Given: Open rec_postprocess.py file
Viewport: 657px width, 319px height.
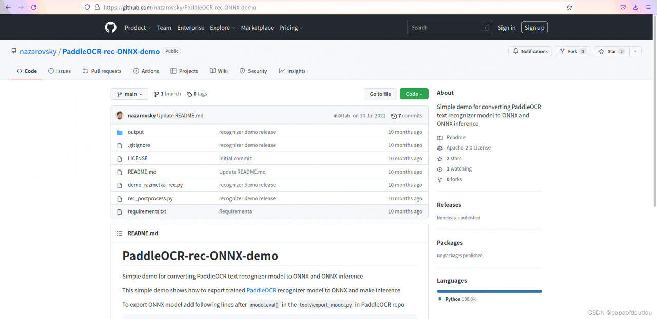Looking at the screenshot, I should [x=150, y=198].
